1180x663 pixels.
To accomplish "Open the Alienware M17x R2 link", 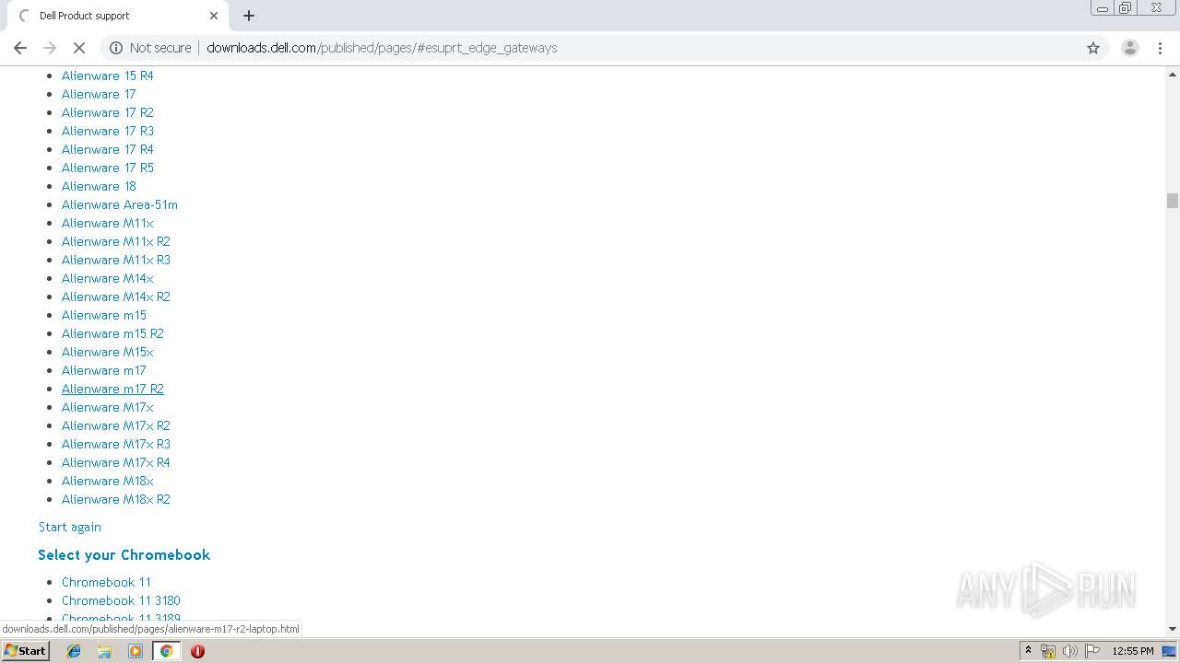I will coord(116,425).
